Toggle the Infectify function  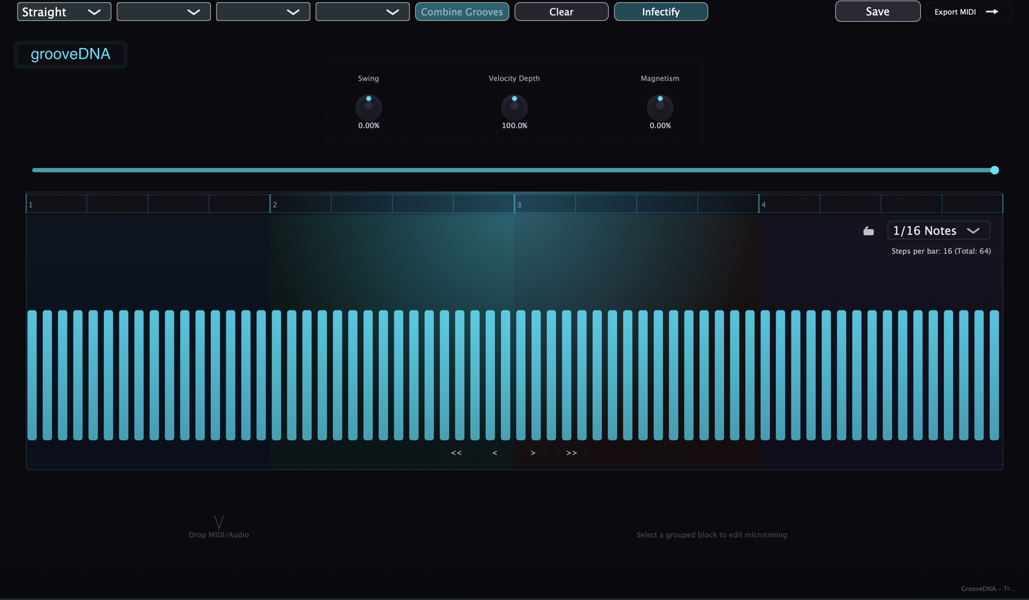[660, 12]
